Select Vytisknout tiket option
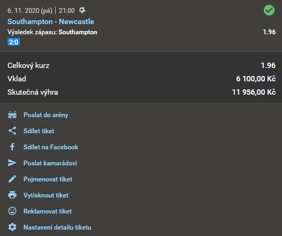The height and width of the screenshot is (236, 282). click(x=46, y=195)
